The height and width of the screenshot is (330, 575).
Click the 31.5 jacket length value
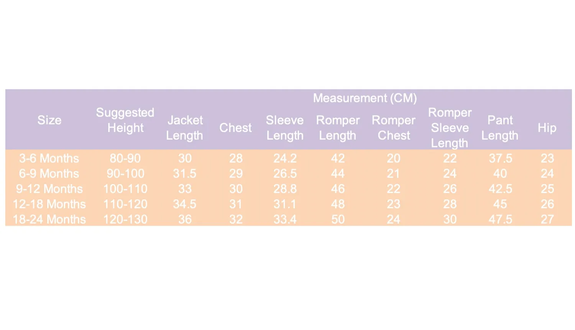click(x=185, y=173)
